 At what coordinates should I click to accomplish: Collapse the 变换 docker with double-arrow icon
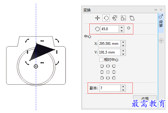[x=156, y=10]
